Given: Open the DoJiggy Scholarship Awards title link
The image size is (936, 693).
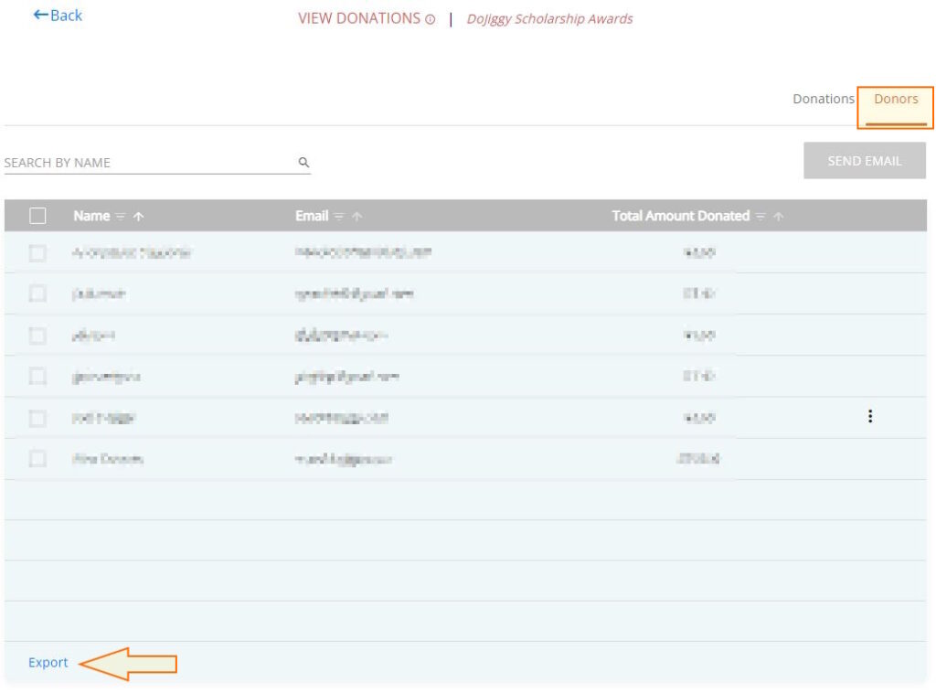Looking at the screenshot, I should tap(551, 18).
